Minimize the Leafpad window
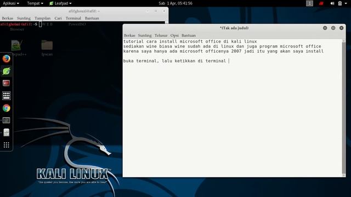This screenshot has width=351, height=197. [x=325, y=28]
